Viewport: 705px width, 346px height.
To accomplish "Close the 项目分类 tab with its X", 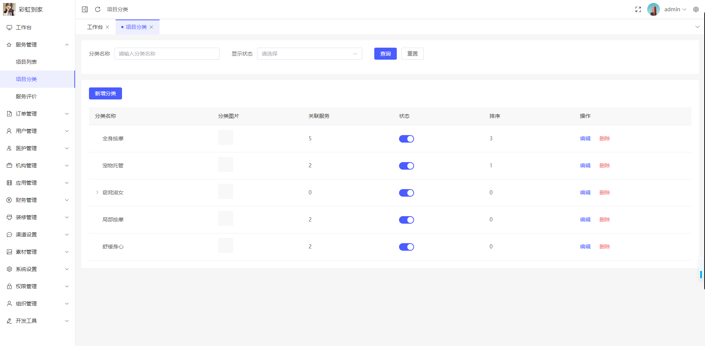I will (x=151, y=27).
